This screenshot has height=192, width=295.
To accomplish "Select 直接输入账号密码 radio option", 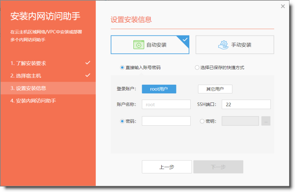I will coord(122,68).
